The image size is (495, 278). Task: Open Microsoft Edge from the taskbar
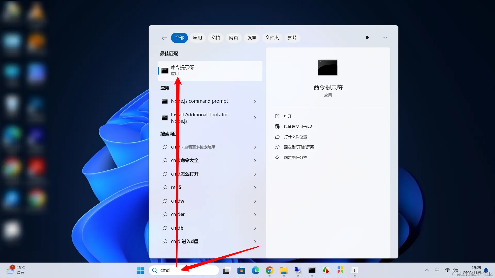pos(255,270)
